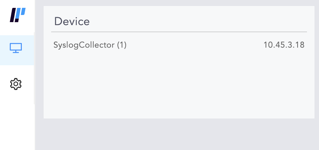Click the IP address 10.45.3.18
319x150 pixels.
(x=284, y=45)
